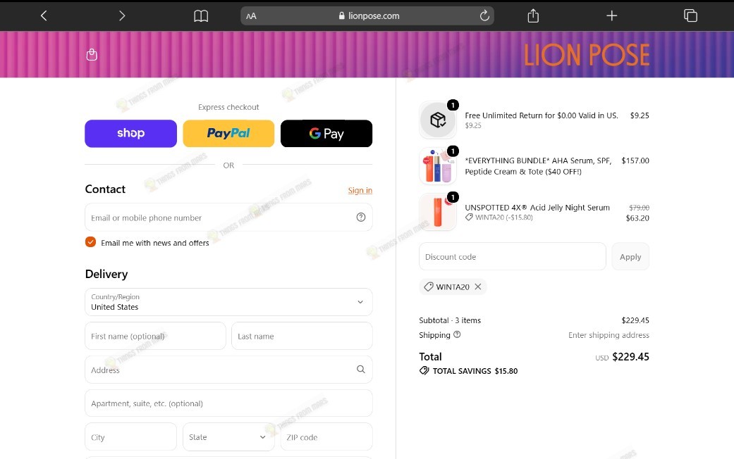
Task: Click the Apply discount button
Action: coord(630,257)
